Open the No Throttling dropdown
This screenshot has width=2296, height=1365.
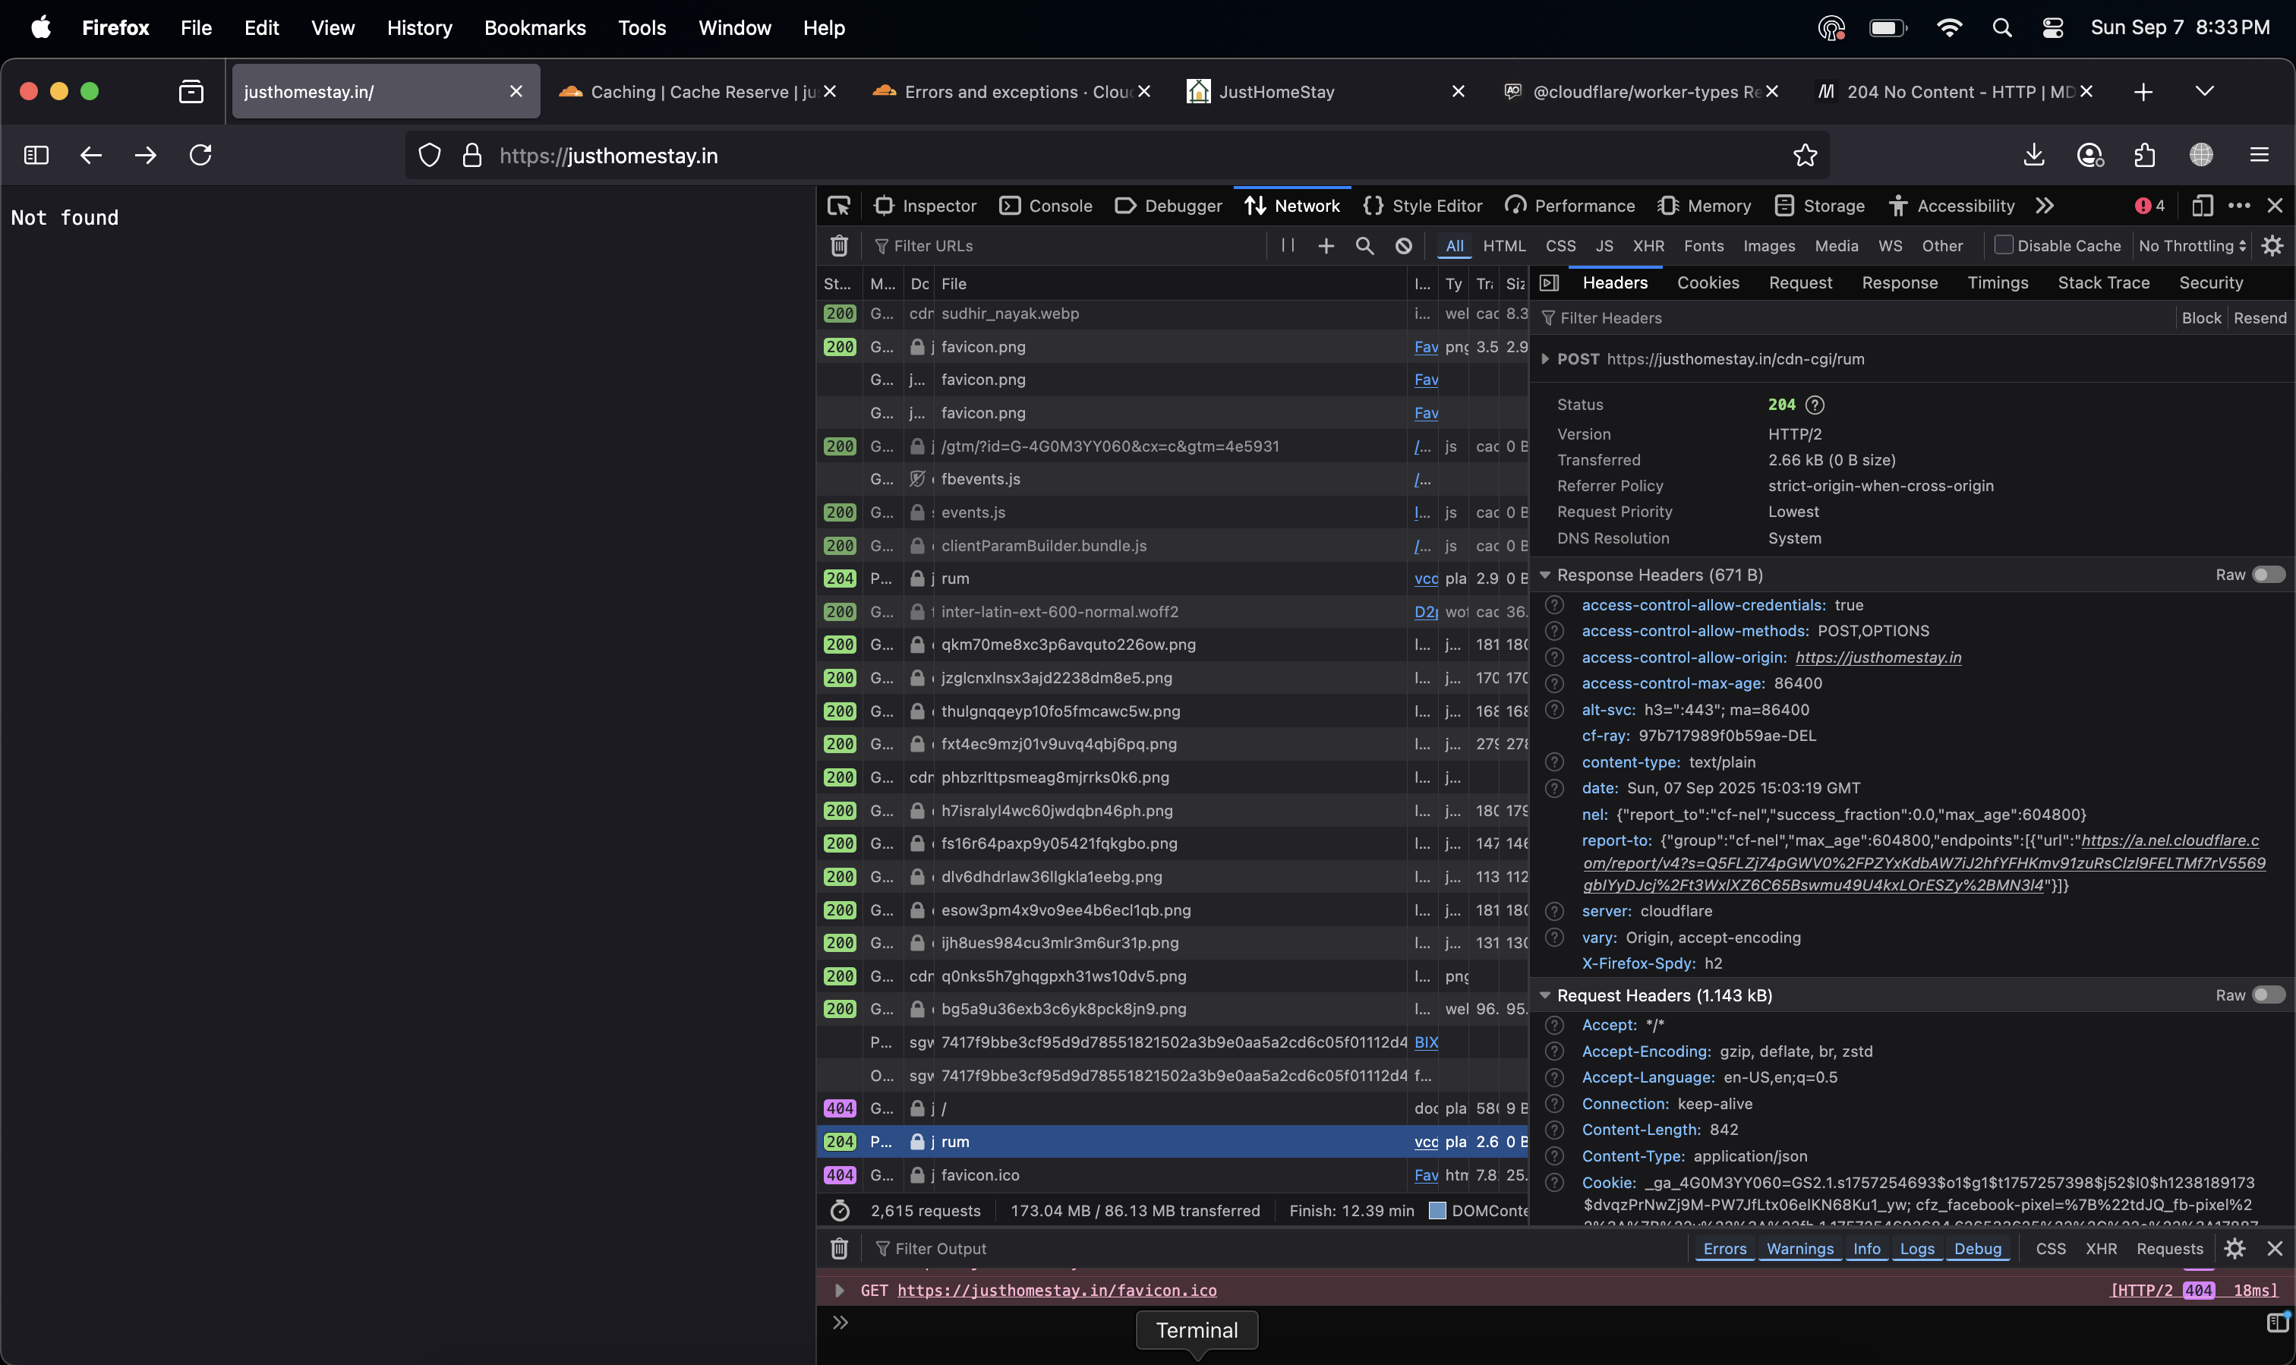2192,245
